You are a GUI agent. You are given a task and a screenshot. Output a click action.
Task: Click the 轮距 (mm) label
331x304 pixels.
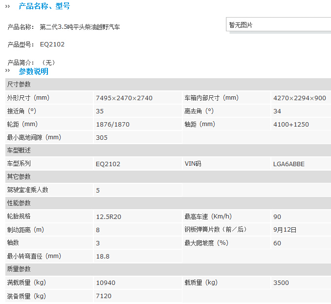pyautogui.click(x=22, y=124)
